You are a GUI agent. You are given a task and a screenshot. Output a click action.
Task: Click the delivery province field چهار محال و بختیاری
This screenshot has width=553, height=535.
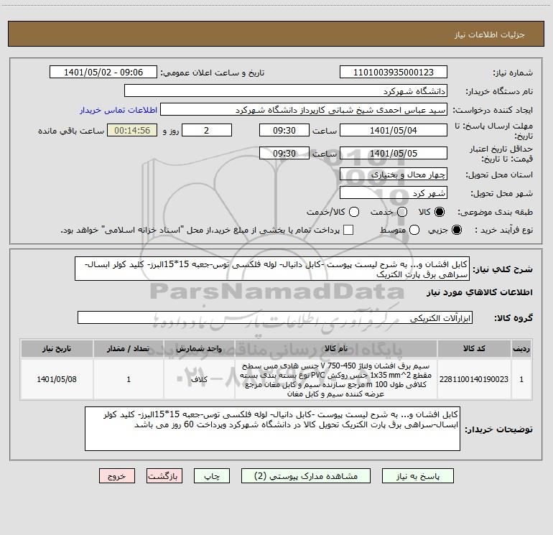[394, 174]
